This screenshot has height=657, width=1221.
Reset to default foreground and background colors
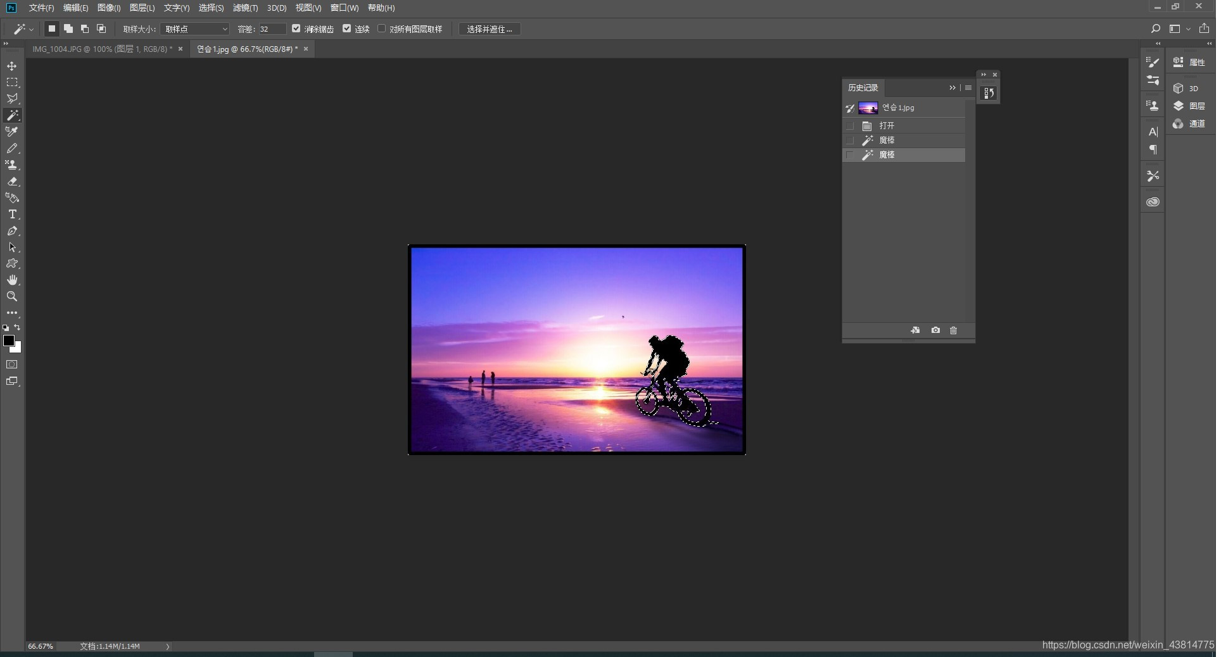(6, 328)
